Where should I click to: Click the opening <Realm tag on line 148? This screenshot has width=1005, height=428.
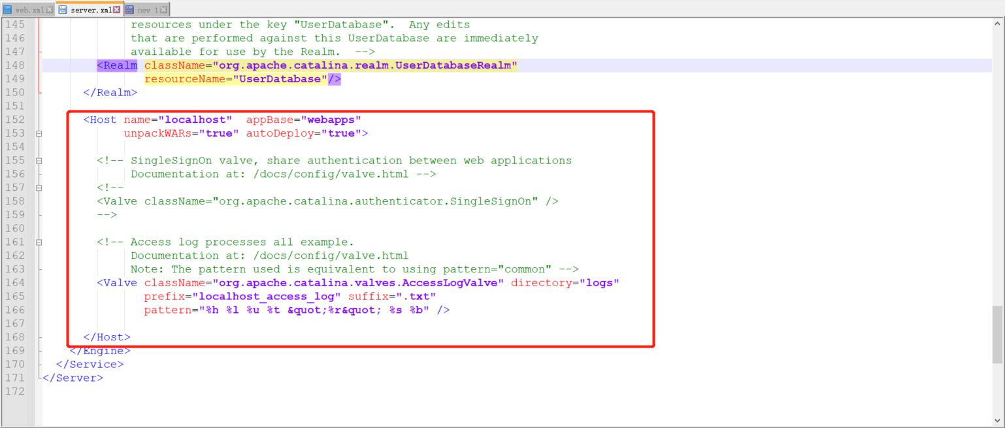click(117, 65)
